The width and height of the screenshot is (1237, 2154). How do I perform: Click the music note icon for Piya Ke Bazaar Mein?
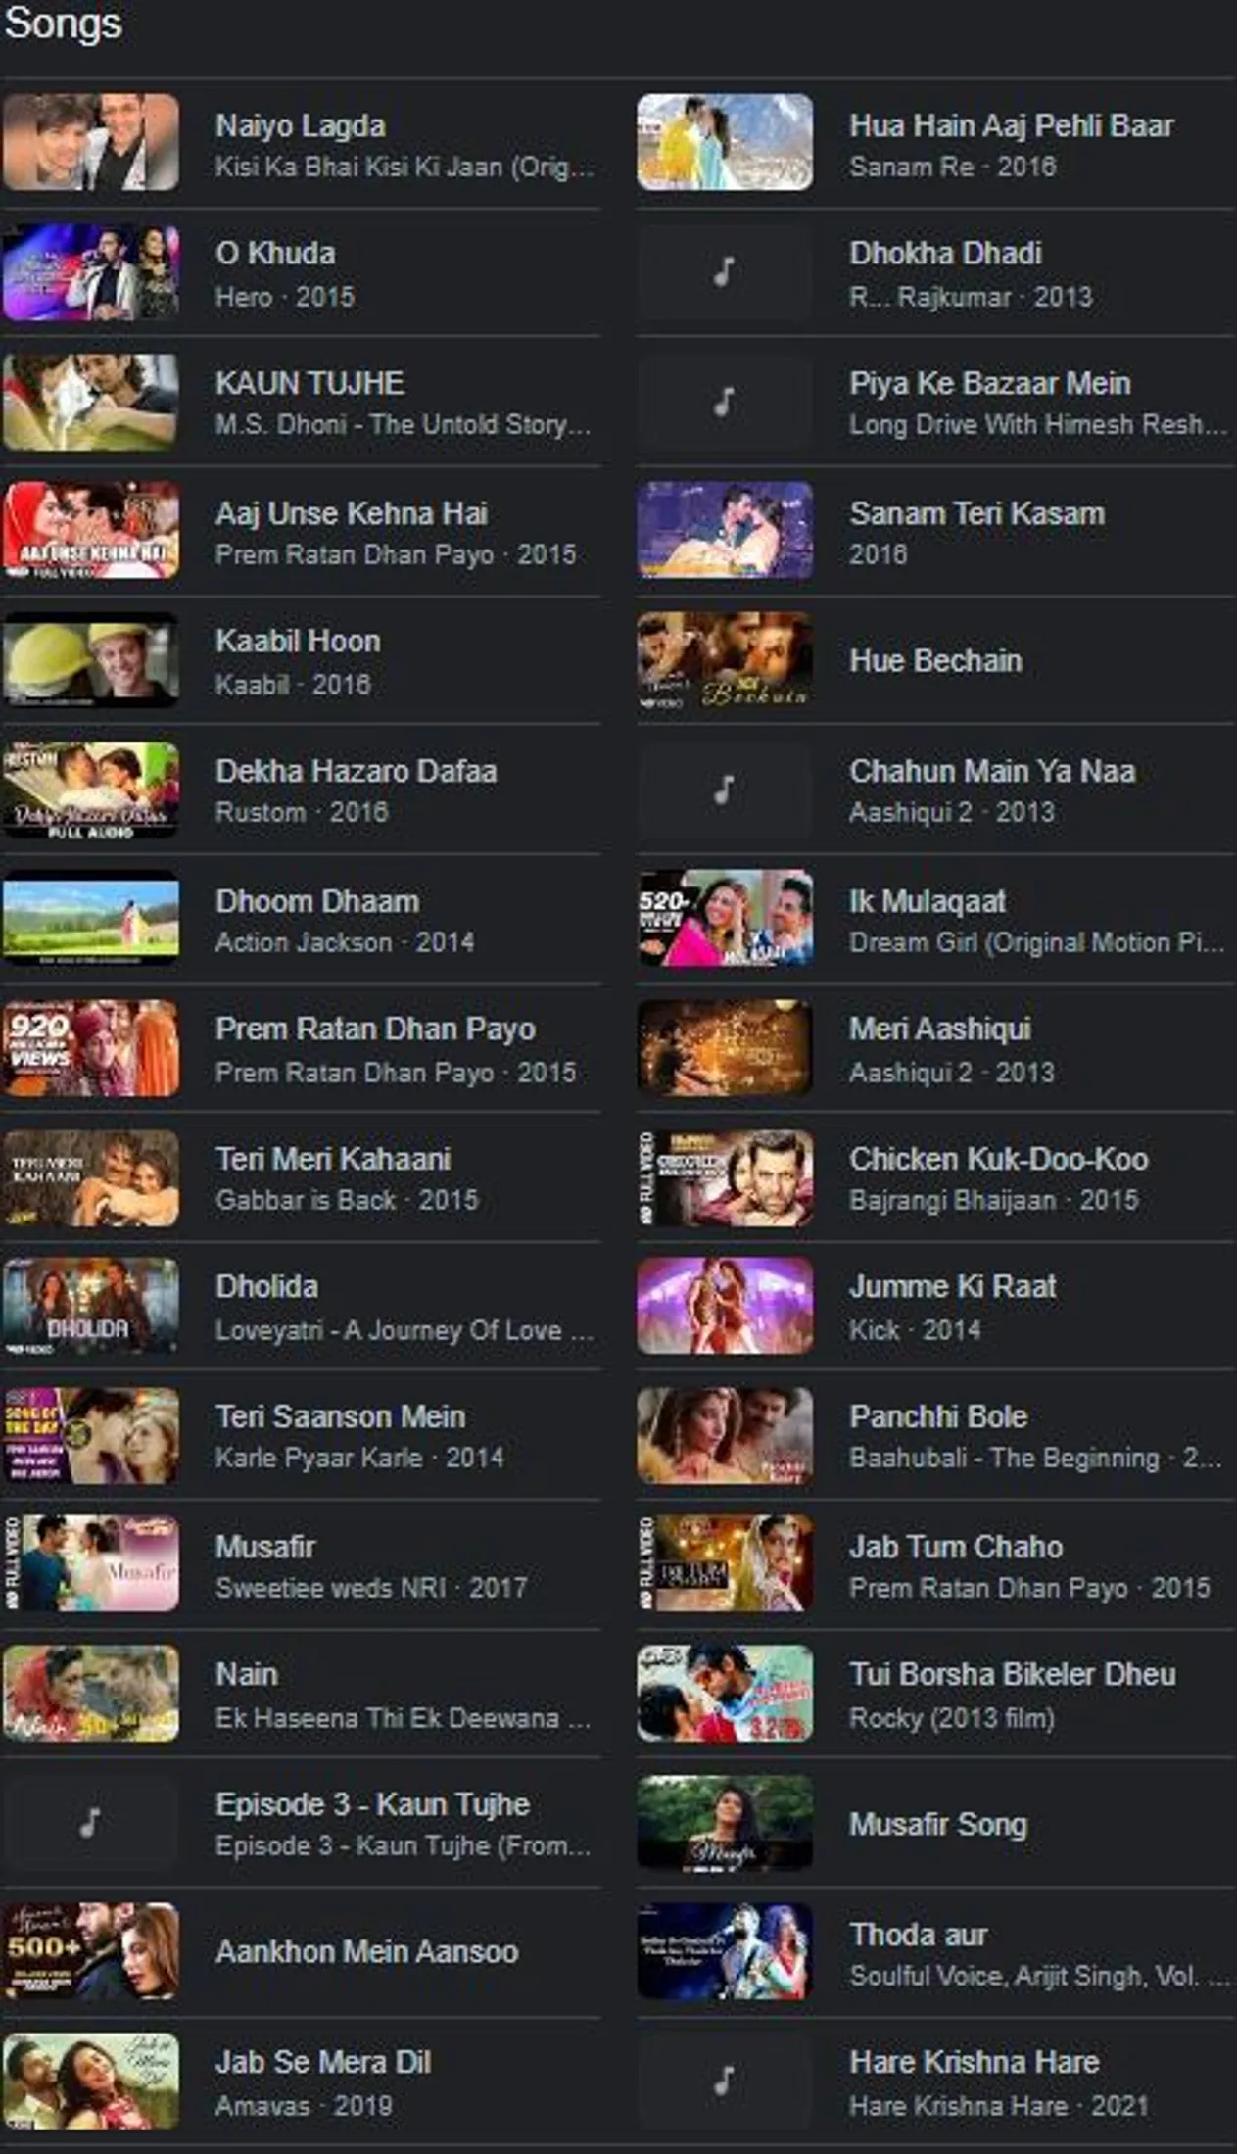(x=724, y=402)
